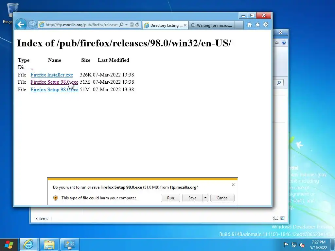The image size is (335, 251).
Task: Switch to large icons view in Explorer
Action: [282, 218]
